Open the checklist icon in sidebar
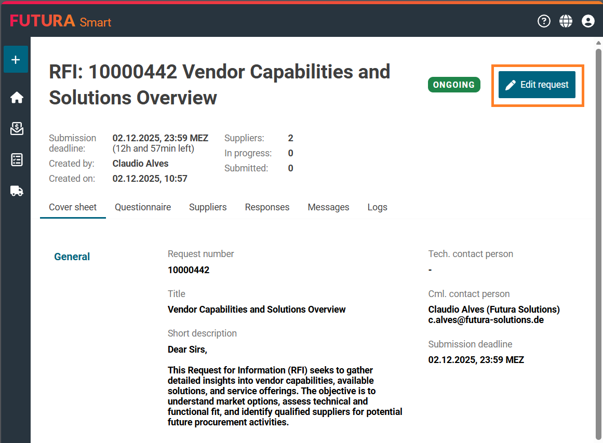Screen dimensions: 603x443 click(17, 160)
